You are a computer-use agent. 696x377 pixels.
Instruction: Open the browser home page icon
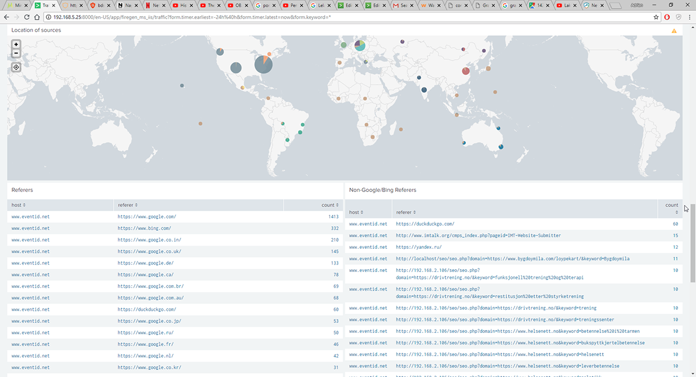pos(37,17)
